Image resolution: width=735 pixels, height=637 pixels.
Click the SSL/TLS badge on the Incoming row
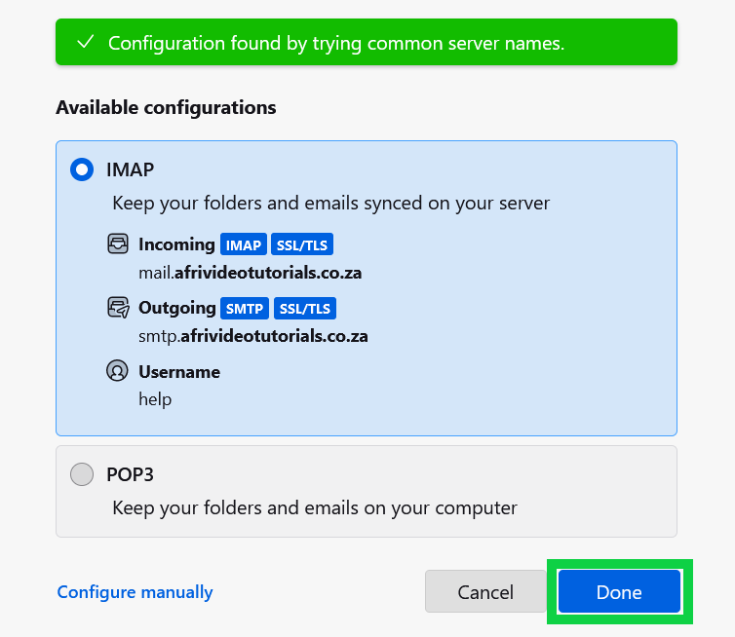click(x=303, y=245)
